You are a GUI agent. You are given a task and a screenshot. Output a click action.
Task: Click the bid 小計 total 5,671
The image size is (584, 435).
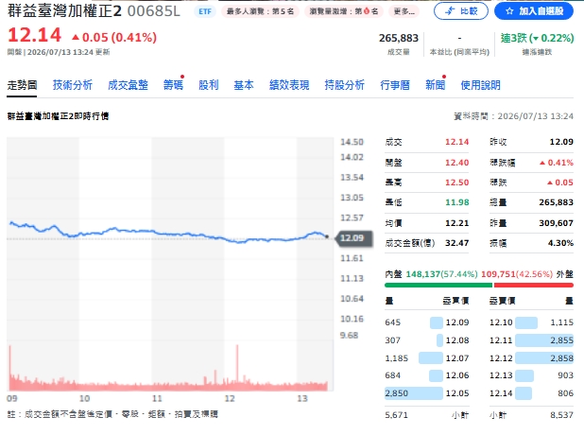[397, 415]
